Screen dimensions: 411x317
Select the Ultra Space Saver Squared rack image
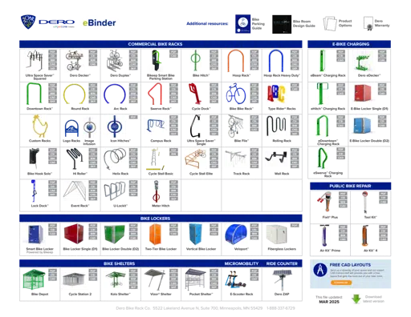click(35, 60)
